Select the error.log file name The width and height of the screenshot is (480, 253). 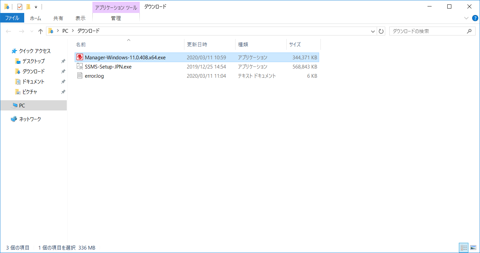94,76
